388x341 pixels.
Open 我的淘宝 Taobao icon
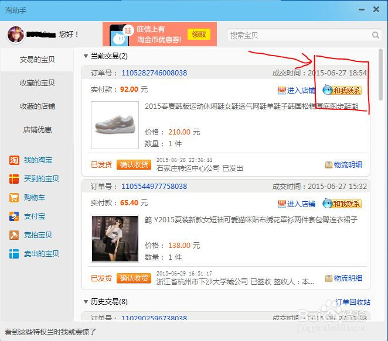coord(14,160)
